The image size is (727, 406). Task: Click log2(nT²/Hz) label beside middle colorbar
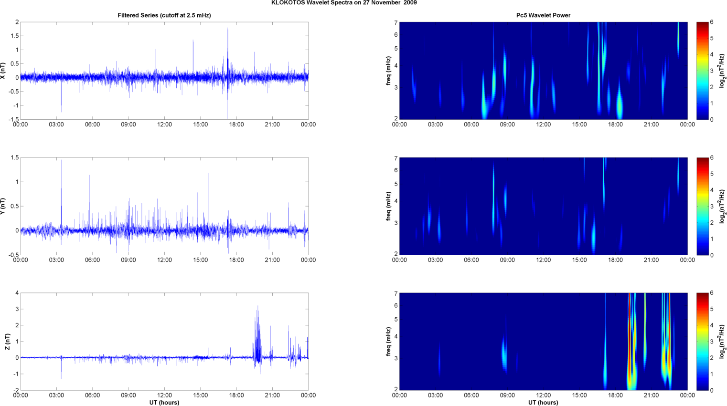tap(723, 206)
